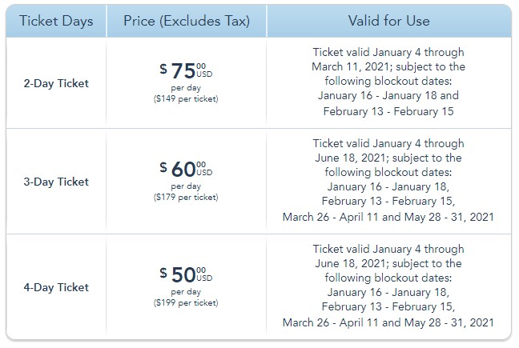Click the Ticket Days column header
519x348 pixels.
[56, 21]
